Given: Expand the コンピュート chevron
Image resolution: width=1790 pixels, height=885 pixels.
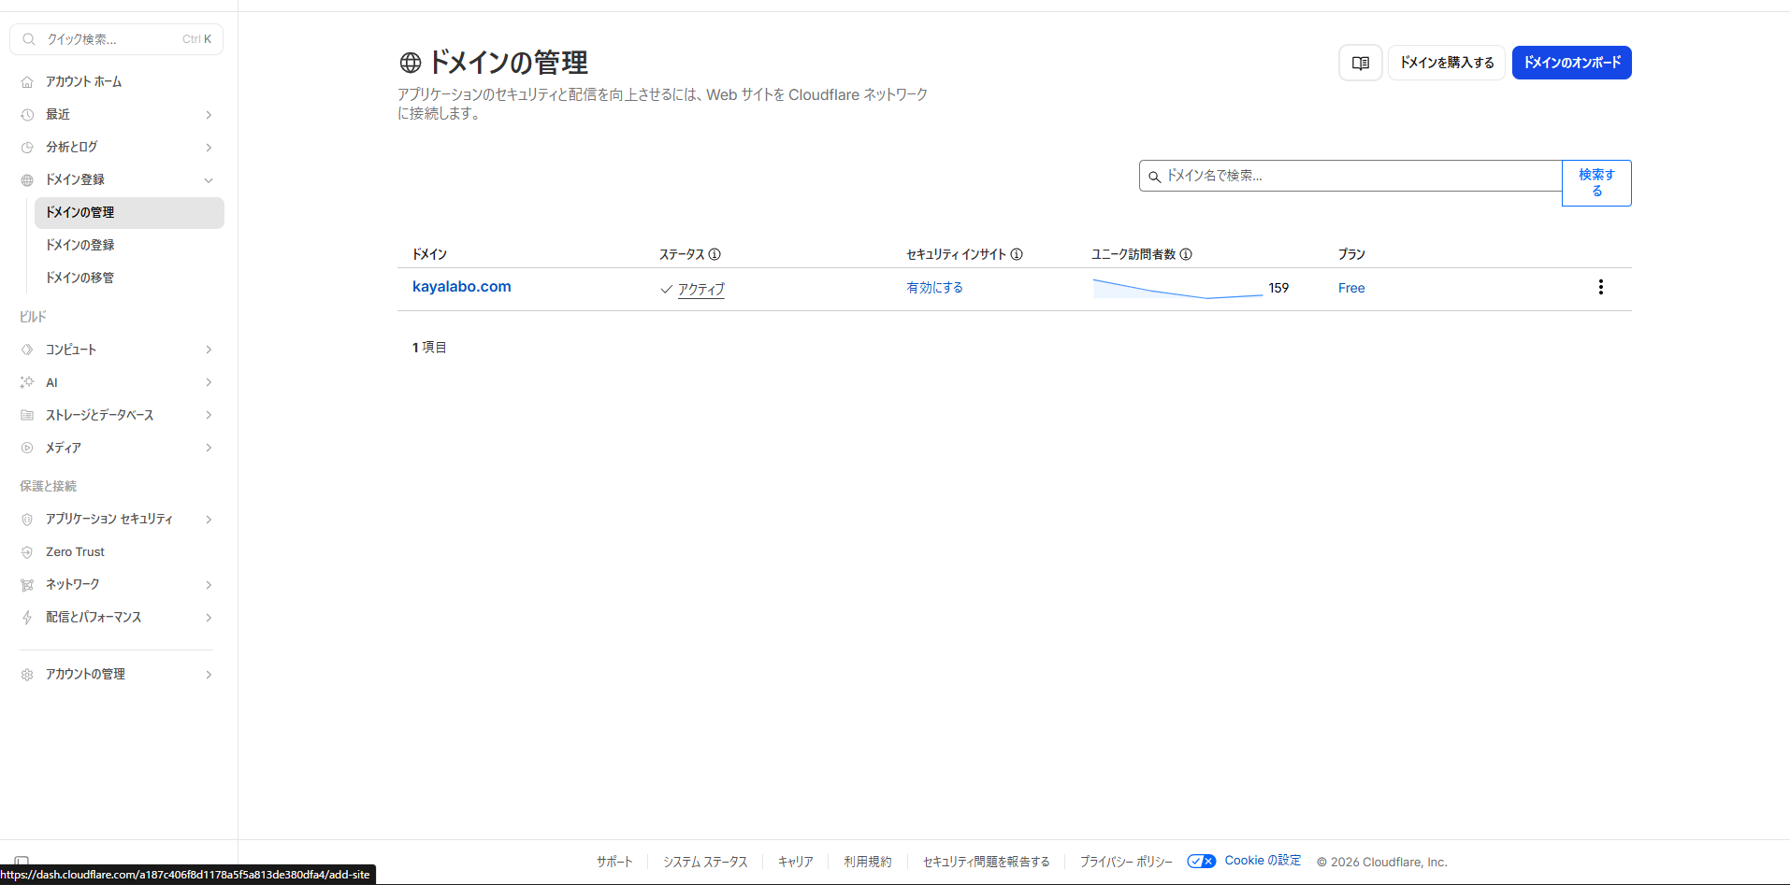Looking at the screenshot, I should tap(209, 350).
